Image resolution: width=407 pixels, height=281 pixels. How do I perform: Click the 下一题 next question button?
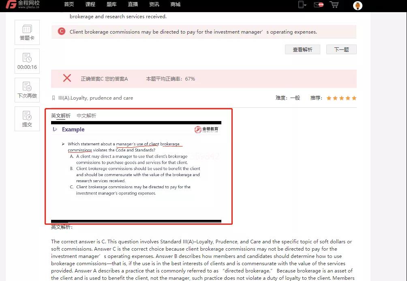tap(341, 49)
